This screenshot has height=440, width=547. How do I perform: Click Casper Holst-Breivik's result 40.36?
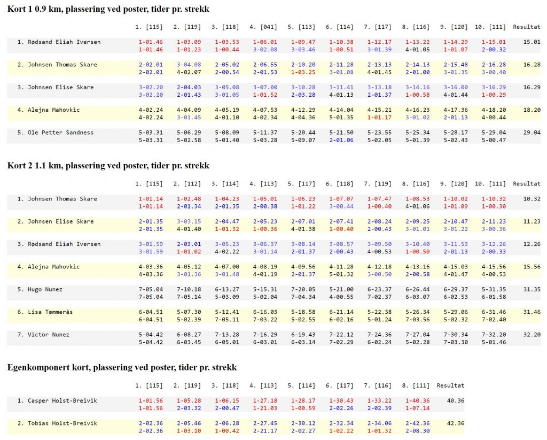(x=456, y=400)
